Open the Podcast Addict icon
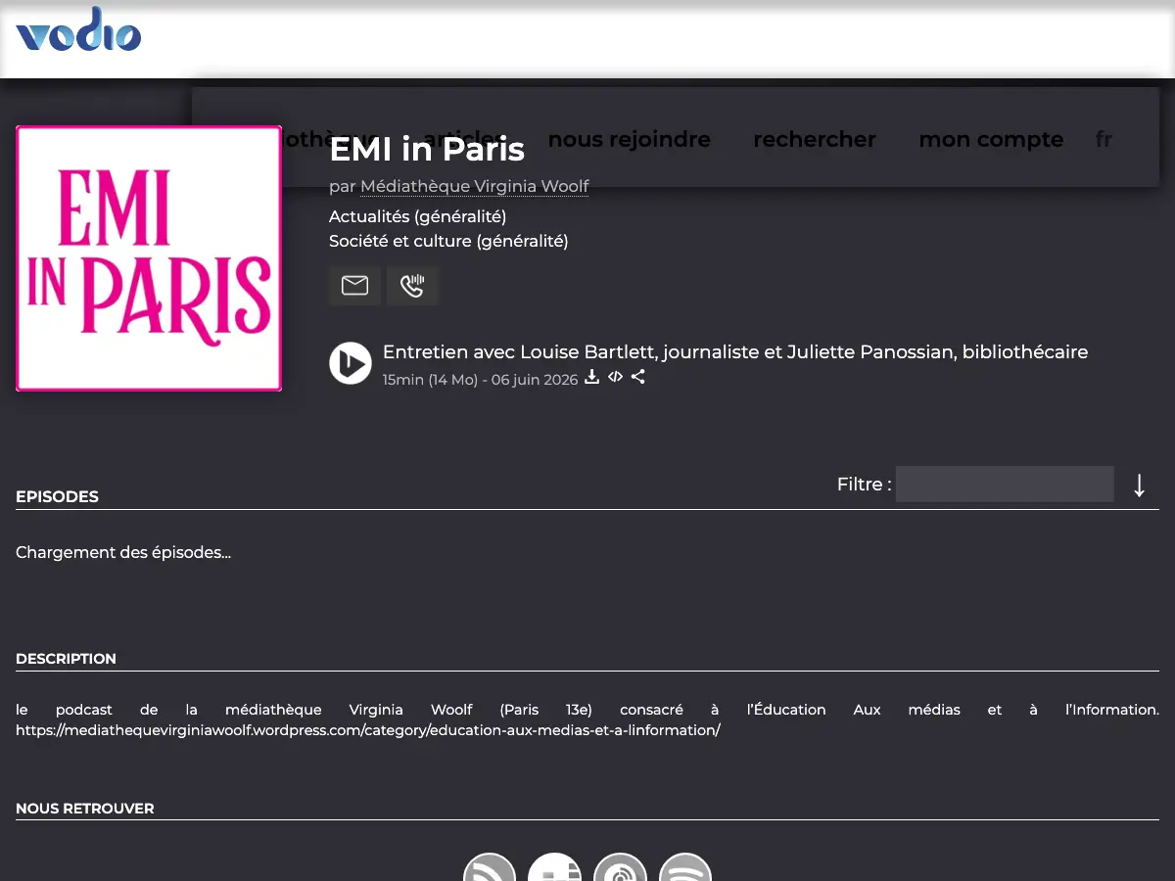The height and width of the screenshot is (881, 1175). (x=621, y=867)
